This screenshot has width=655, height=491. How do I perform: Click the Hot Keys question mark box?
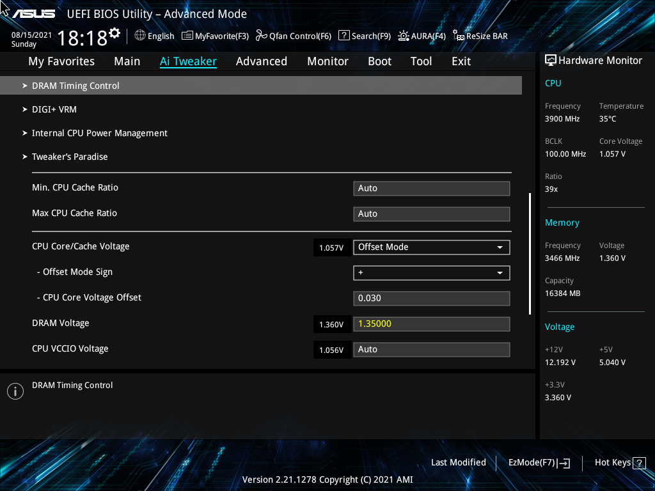pos(639,463)
